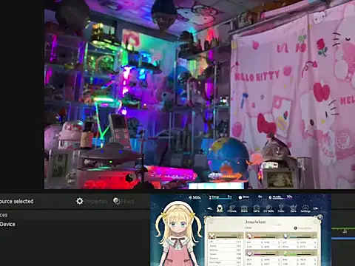Open Properties with the gear icon
The height and width of the screenshot is (266, 355).
[x=92, y=201]
